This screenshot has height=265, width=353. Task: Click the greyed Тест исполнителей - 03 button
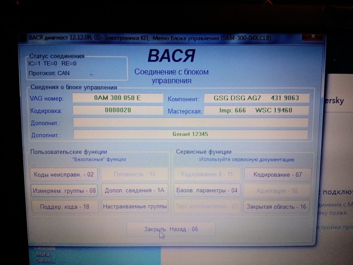point(207,206)
